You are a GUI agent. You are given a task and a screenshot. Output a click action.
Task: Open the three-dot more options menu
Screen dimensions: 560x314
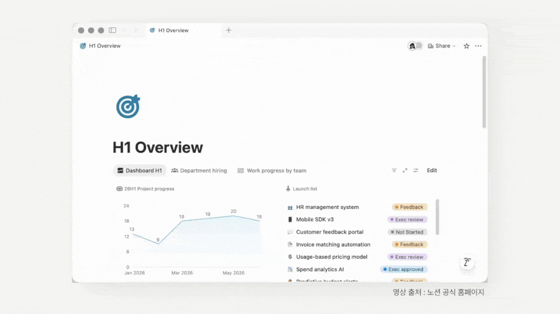coord(478,46)
